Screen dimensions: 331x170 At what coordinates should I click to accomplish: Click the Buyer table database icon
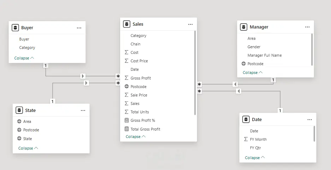point(15,28)
